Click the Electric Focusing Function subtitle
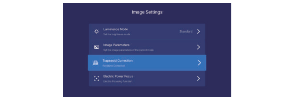 [118, 82]
